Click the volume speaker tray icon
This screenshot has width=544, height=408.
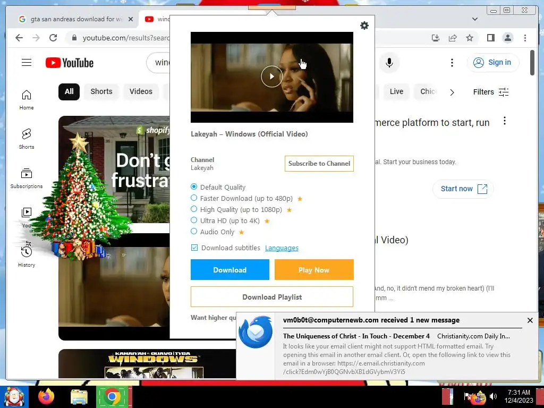pos(492,396)
